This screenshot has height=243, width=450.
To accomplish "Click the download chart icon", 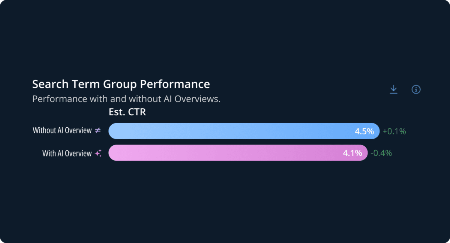I will click(393, 89).
